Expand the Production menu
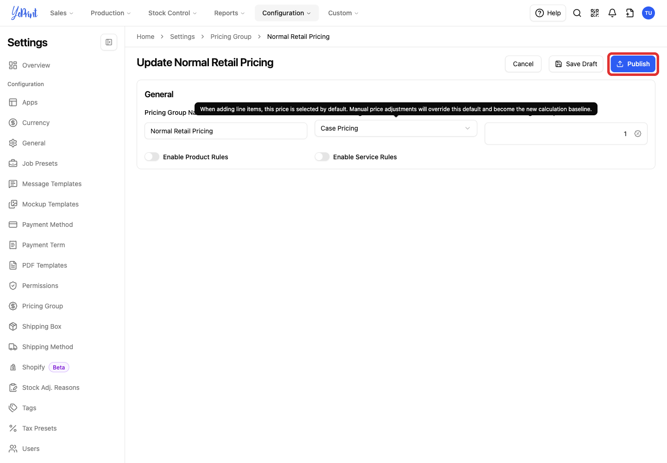This screenshot has width=667, height=463. 111,13
